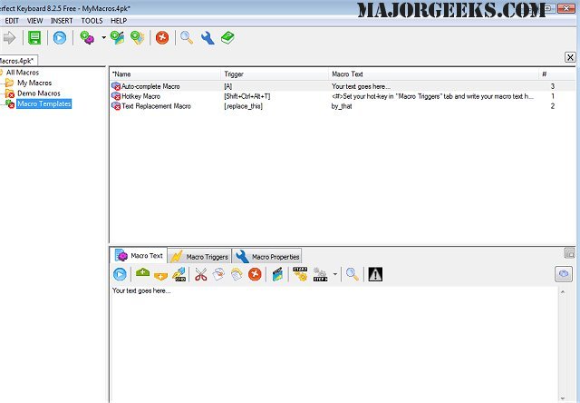The width and height of the screenshot is (580, 403).
Task: Play macro with editor blue play icon
Action: pyautogui.click(x=120, y=274)
